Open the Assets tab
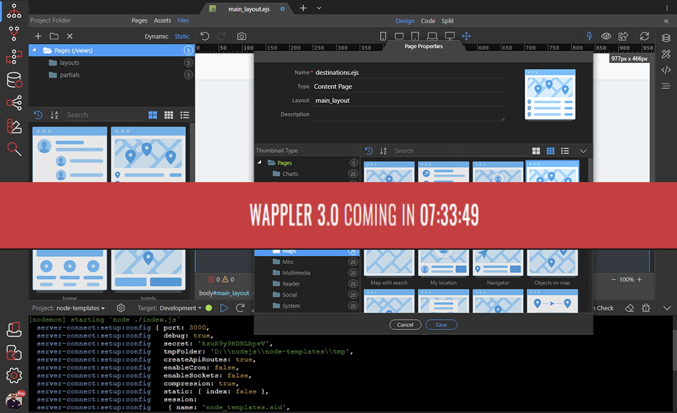The image size is (677, 413). [x=162, y=20]
